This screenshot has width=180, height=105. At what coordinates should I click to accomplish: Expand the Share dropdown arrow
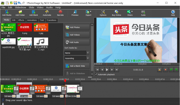click(x=132, y=12)
